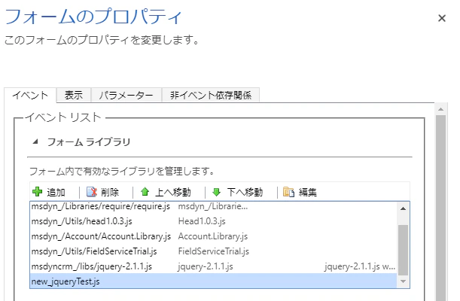Select msdyn_/Libraries/require/require.js library row
Screen dimensions: 460x301
point(214,206)
